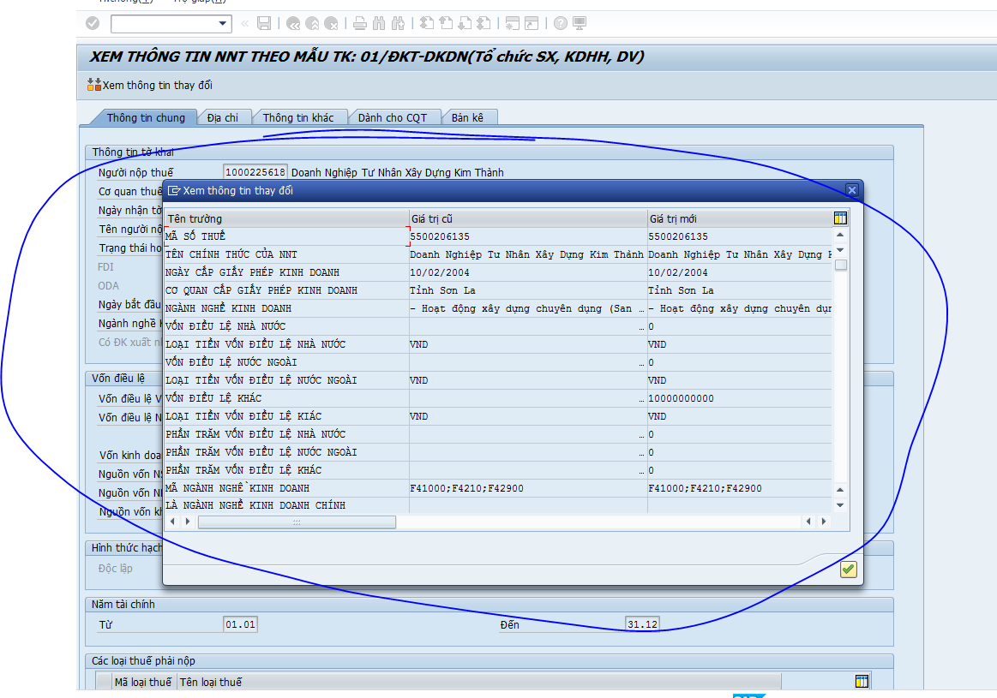Screen dimensions: 997x698
Task: Click top scroll-down arrow below the up arrow
Action: click(840, 250)
